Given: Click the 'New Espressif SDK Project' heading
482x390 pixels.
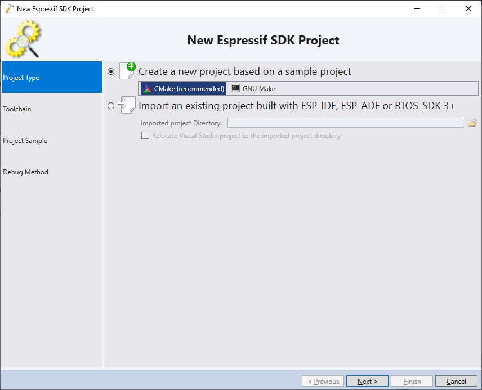Looking at the screenshot, I should tap(263, 41).
